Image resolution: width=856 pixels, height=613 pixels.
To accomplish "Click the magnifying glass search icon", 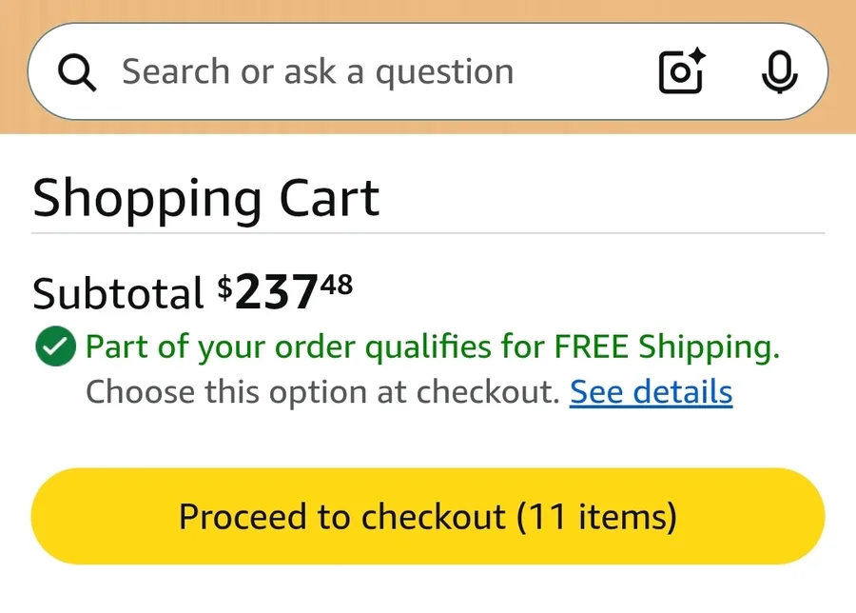I will click(x=77, y=72).
